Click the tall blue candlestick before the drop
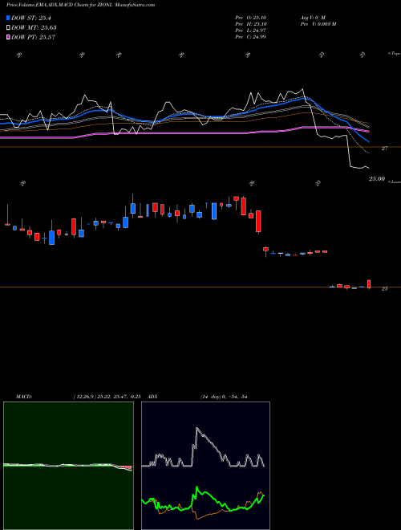Viewport: 401px width, 530px height. click(214, 211)
